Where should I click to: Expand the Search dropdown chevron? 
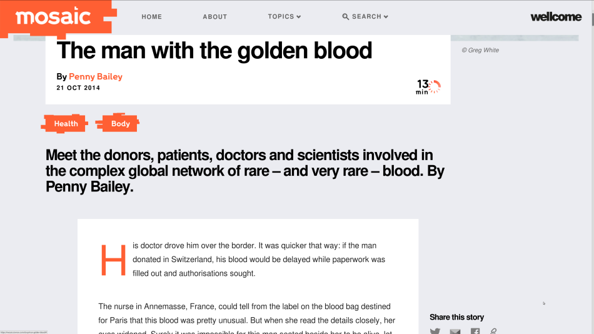pos(386,17)
